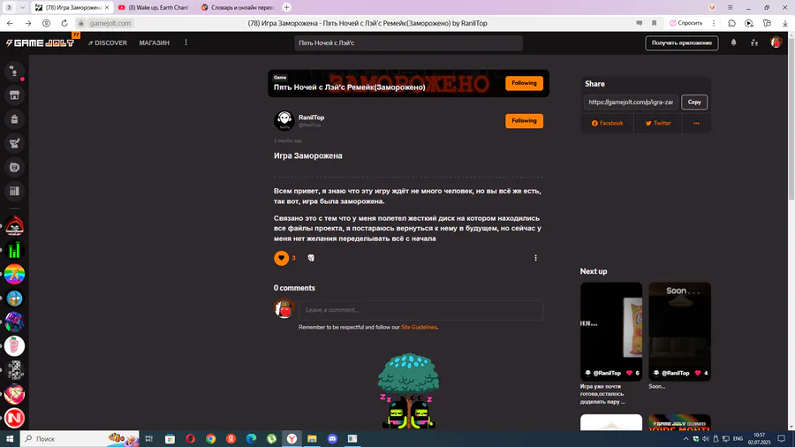Open the rainbow community avatar in sidebar
Viewport: 795px width, 447px height.
[x=14, y=274]
